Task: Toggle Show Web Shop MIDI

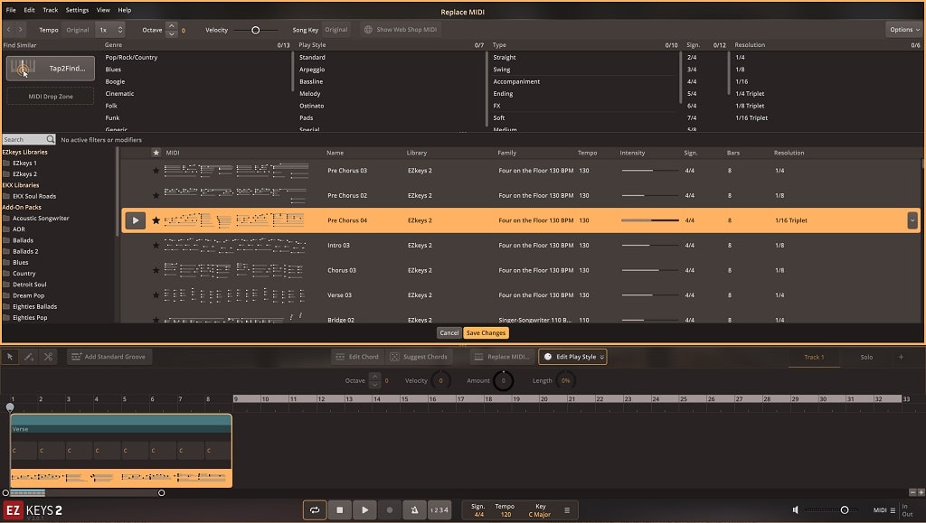Action: [x=401, y=30]
